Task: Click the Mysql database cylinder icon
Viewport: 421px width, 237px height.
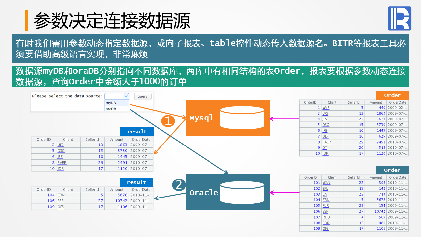Action: coord(242,118)
